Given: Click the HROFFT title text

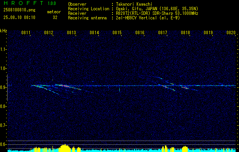Looking at the screenshot, I should coord(24,3).
